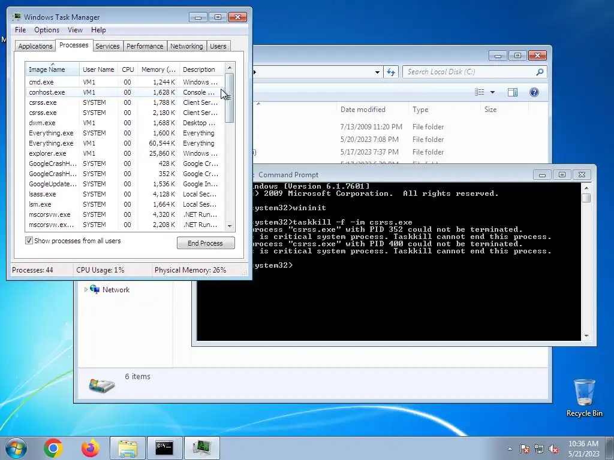Sort processes by User Name column header
The height and width of the screenshot is (460, 614).
pos(98,69)
